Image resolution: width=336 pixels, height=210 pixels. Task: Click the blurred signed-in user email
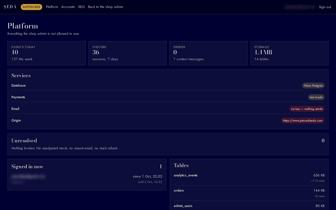tap(28, 177)
